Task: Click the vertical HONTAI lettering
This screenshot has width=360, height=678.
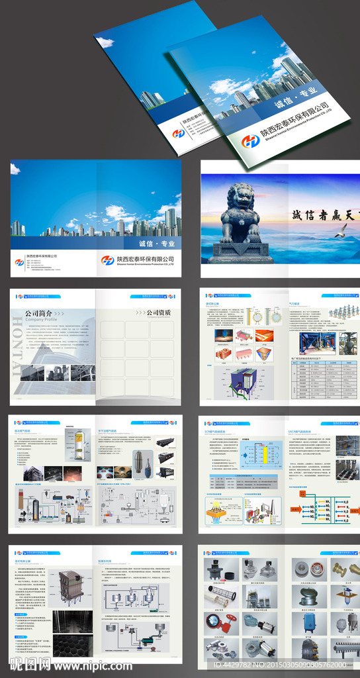Action: 18,346
